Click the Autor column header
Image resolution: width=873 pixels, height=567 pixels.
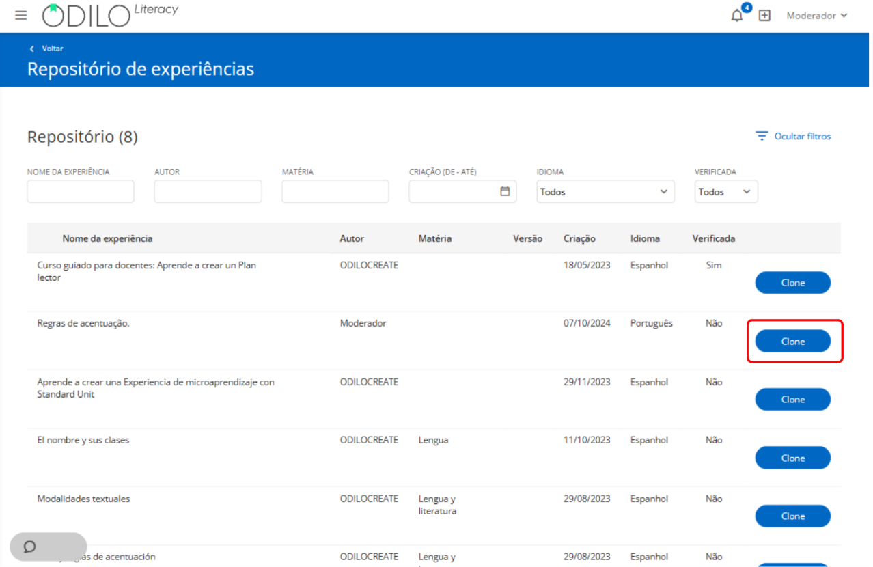[352, 238]
